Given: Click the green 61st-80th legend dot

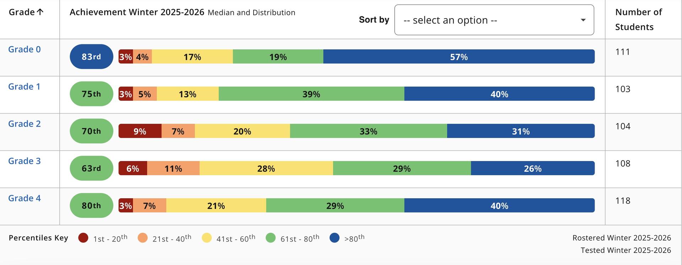Looking at the screenshot, I should click(x=271, y=238).
